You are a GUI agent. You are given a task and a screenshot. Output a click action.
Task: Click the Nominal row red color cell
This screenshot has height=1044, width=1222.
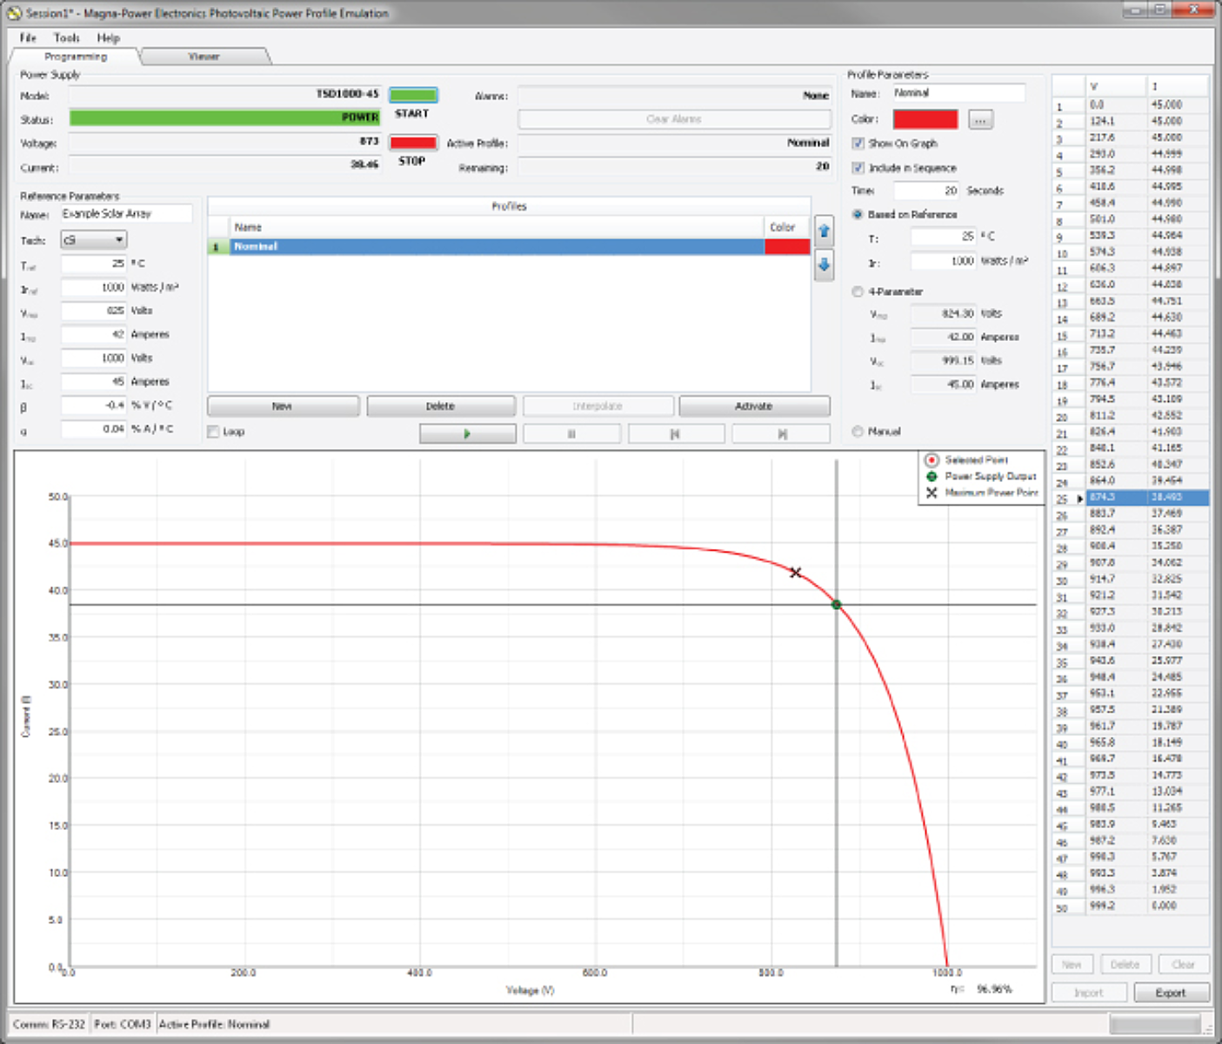point(787,246)
